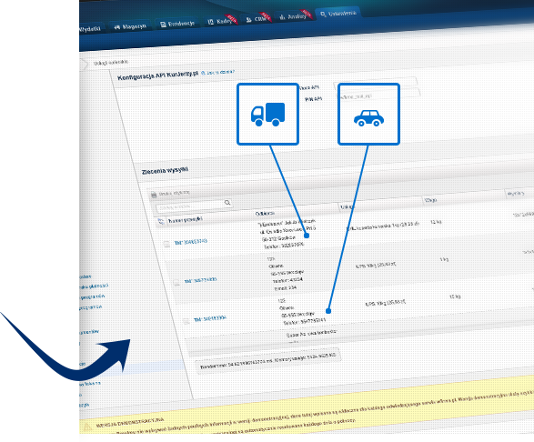Open the Ewidencje tab
This screenshot has height=442, width=534.
point(177,24)
